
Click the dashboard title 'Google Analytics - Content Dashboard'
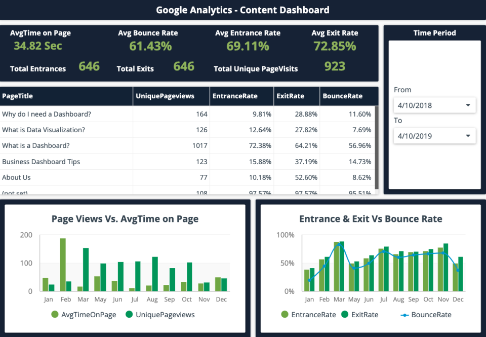pos(242,10)
